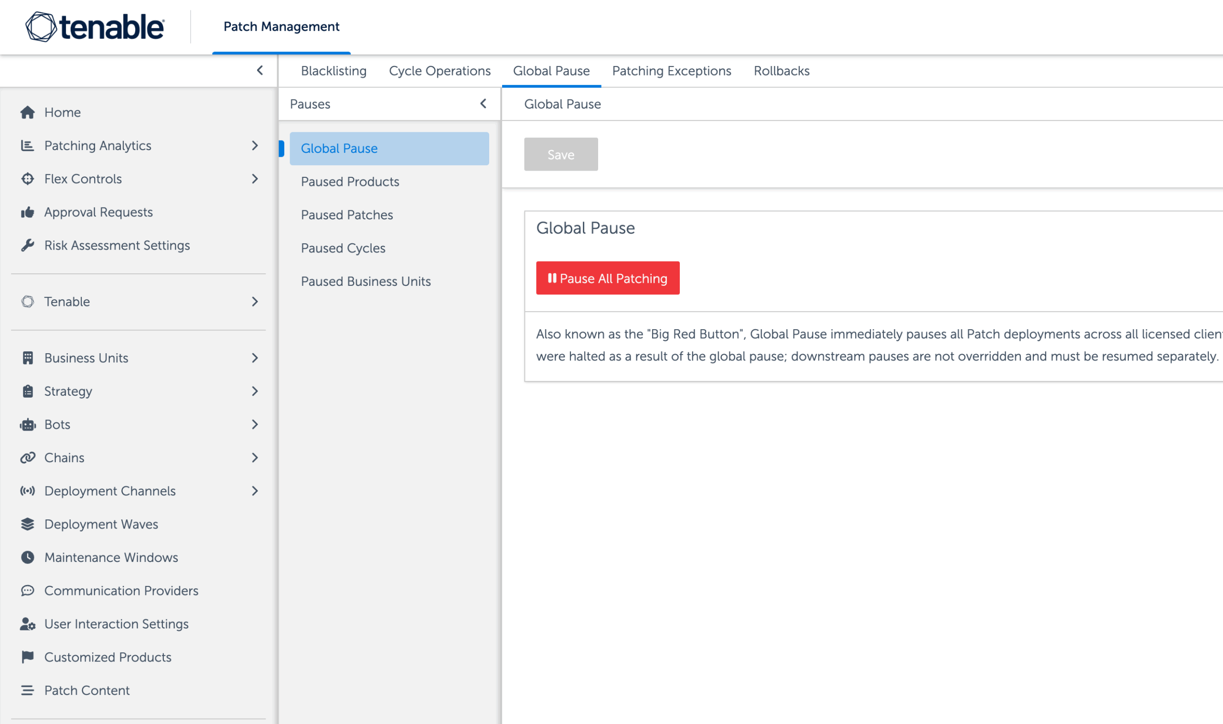Image resolution: width=1223 pixels, height=724 pixels.
Task: Click the tenable logo
Action: pos(95,27)
